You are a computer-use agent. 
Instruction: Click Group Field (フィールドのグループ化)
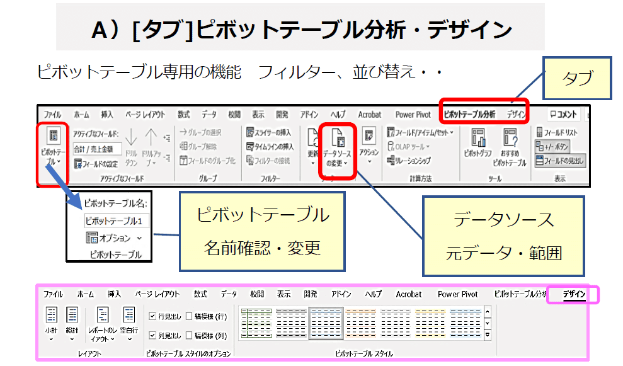pos(207,161)
